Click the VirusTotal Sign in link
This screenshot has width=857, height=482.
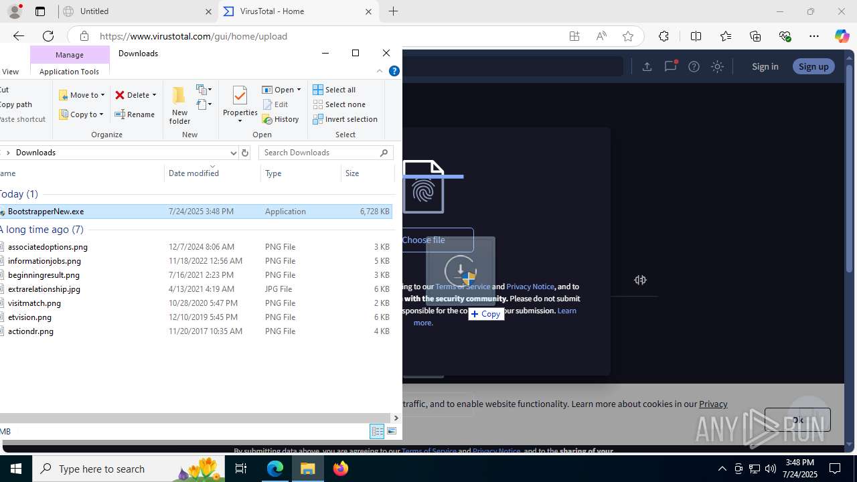pyautogui.click(x=765, y=66)
